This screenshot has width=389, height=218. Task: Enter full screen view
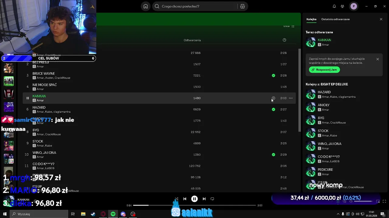click(384, 201)
